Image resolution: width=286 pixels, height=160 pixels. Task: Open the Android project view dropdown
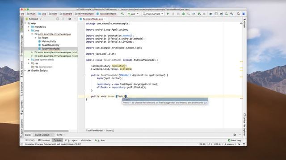pyautogui.click(x=34, y=19)
